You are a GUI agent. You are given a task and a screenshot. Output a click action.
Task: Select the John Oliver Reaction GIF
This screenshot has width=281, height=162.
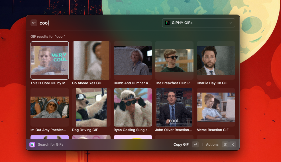(x=174, y=107)
